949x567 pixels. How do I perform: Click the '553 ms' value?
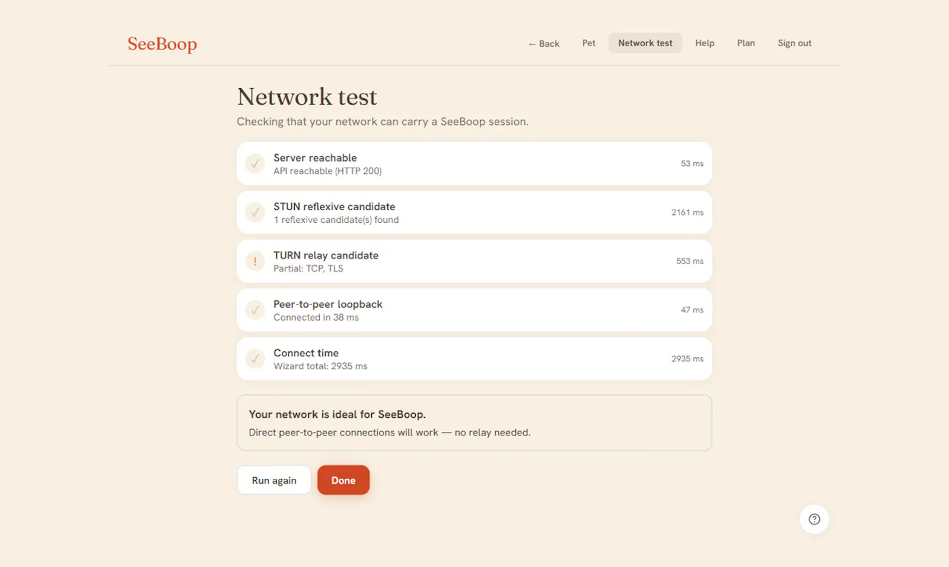[689, 261]
